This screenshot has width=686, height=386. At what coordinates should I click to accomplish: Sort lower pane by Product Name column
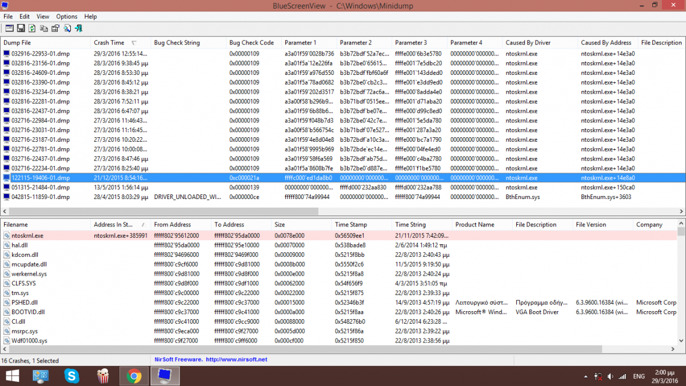[x=482, y=225]
